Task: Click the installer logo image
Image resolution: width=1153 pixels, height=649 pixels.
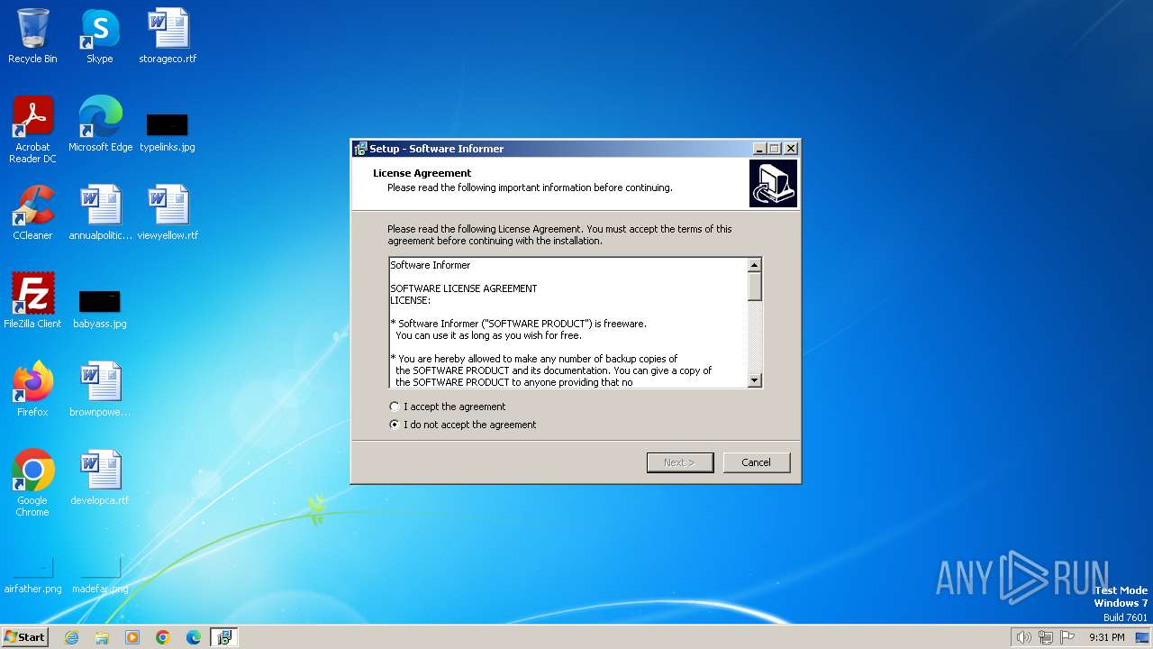Action: 773,184
